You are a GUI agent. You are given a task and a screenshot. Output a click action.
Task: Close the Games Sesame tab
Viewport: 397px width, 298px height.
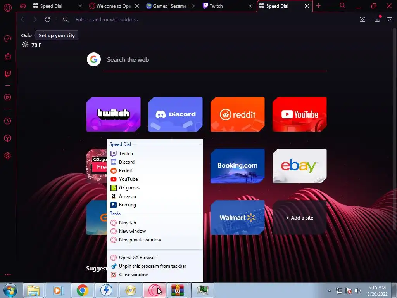coord(193,6)
